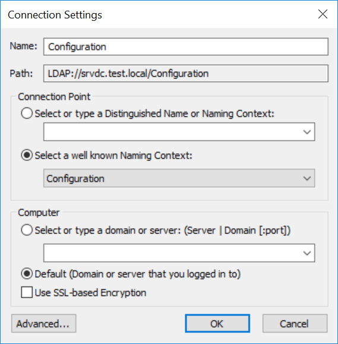
Task: Click the Default (Domain or server) label
Action: [x=138, y=274]
